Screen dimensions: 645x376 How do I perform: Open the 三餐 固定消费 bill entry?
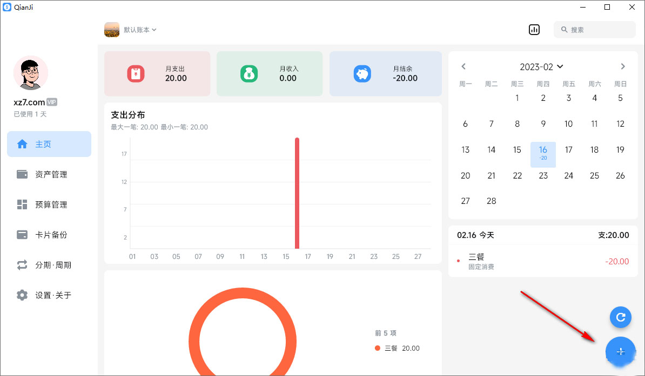[543, 261]
